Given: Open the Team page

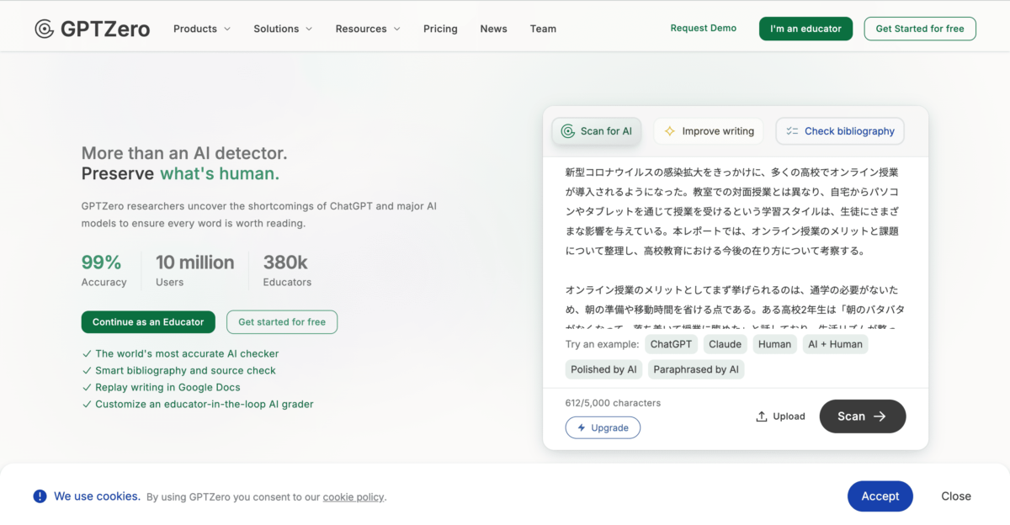Looking at the screenshot, I should click(543, 29).
